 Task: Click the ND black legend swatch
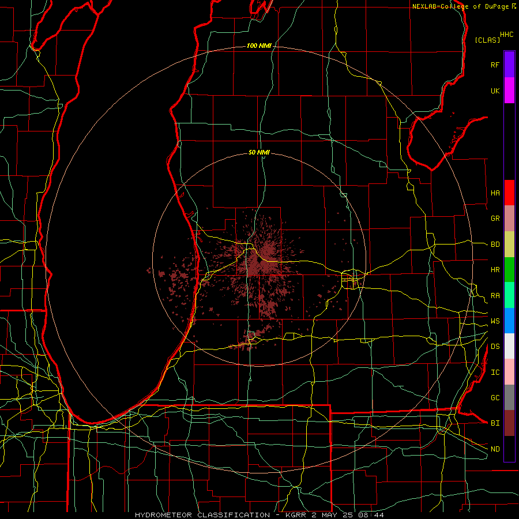click(x=509, y=449)
